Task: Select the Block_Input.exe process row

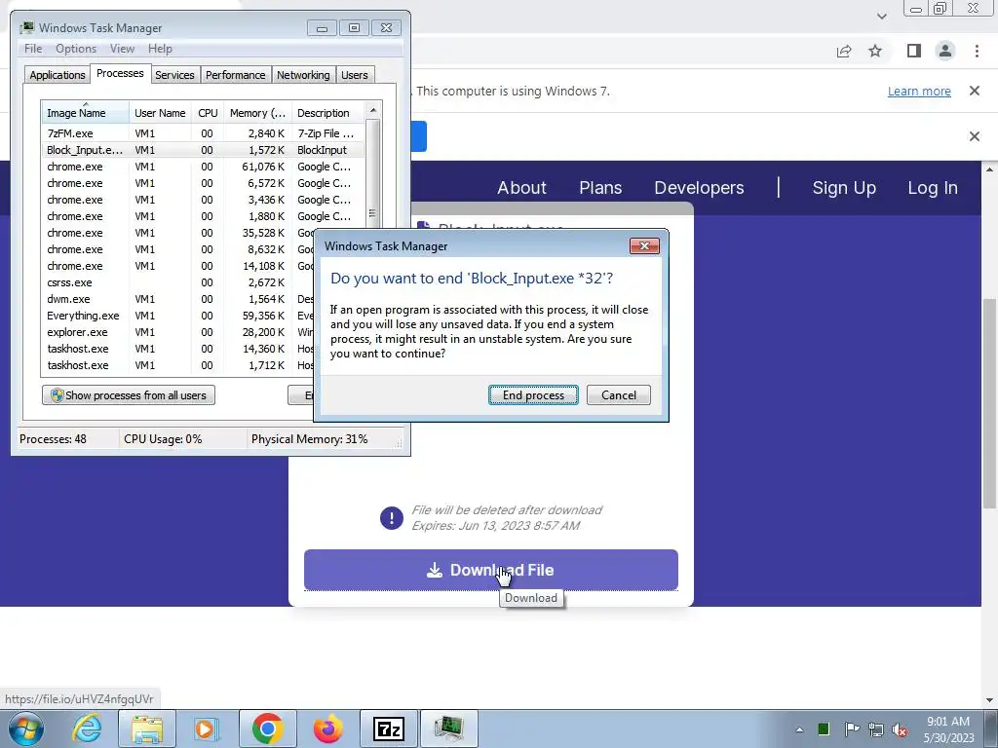Action: pos(204,150)
